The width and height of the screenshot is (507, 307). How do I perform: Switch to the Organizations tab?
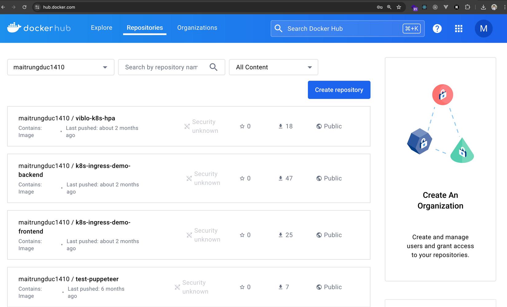click(197, 28)
